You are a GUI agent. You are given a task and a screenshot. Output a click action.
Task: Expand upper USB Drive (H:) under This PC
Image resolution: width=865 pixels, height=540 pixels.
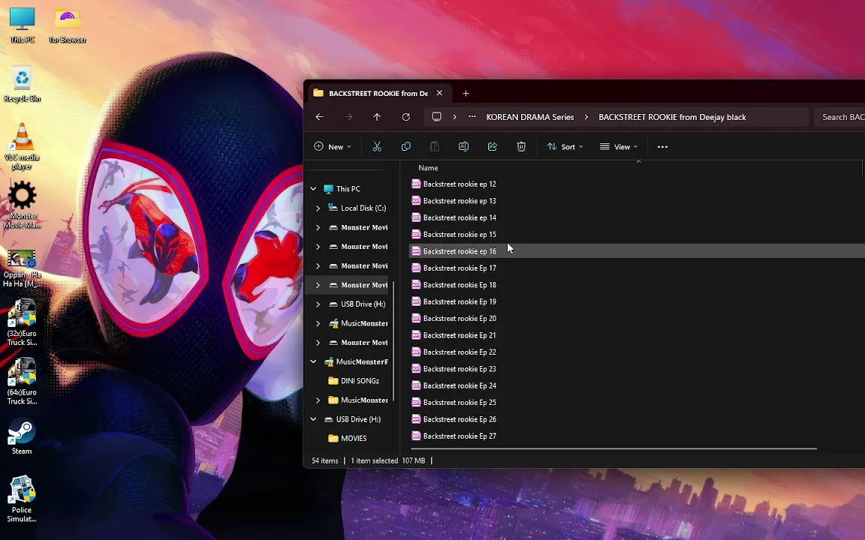click(318, 304)
